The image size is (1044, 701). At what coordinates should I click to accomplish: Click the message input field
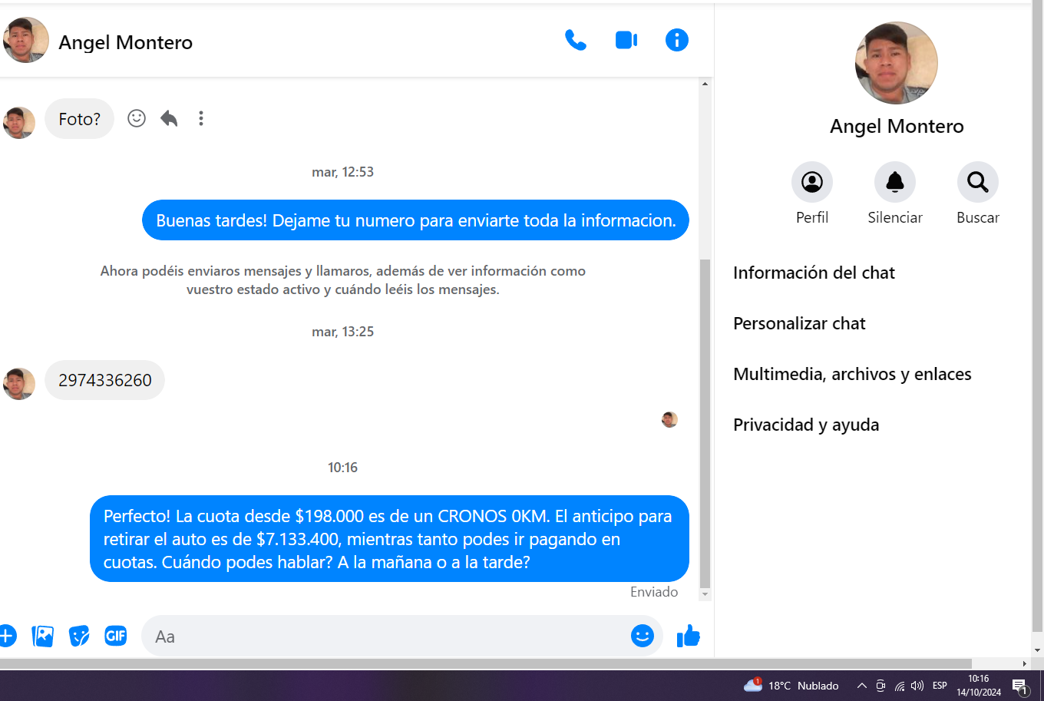coord(384,636)
